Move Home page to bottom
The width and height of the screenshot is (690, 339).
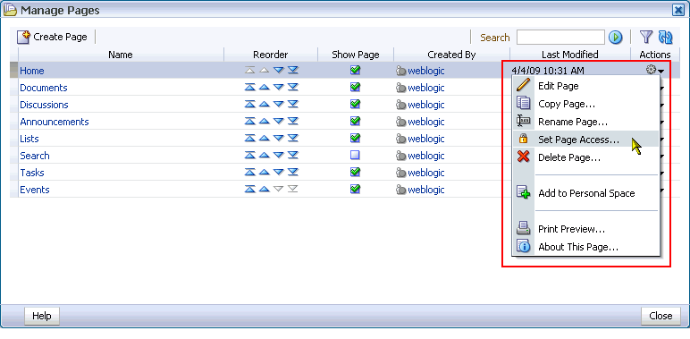[293, 70]
